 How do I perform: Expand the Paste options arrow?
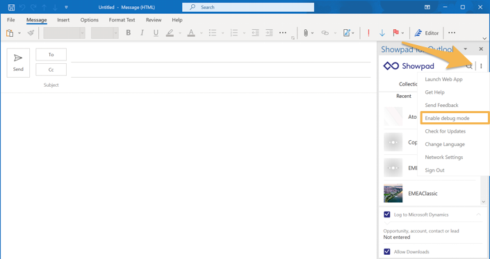click(x=19, y=33)
